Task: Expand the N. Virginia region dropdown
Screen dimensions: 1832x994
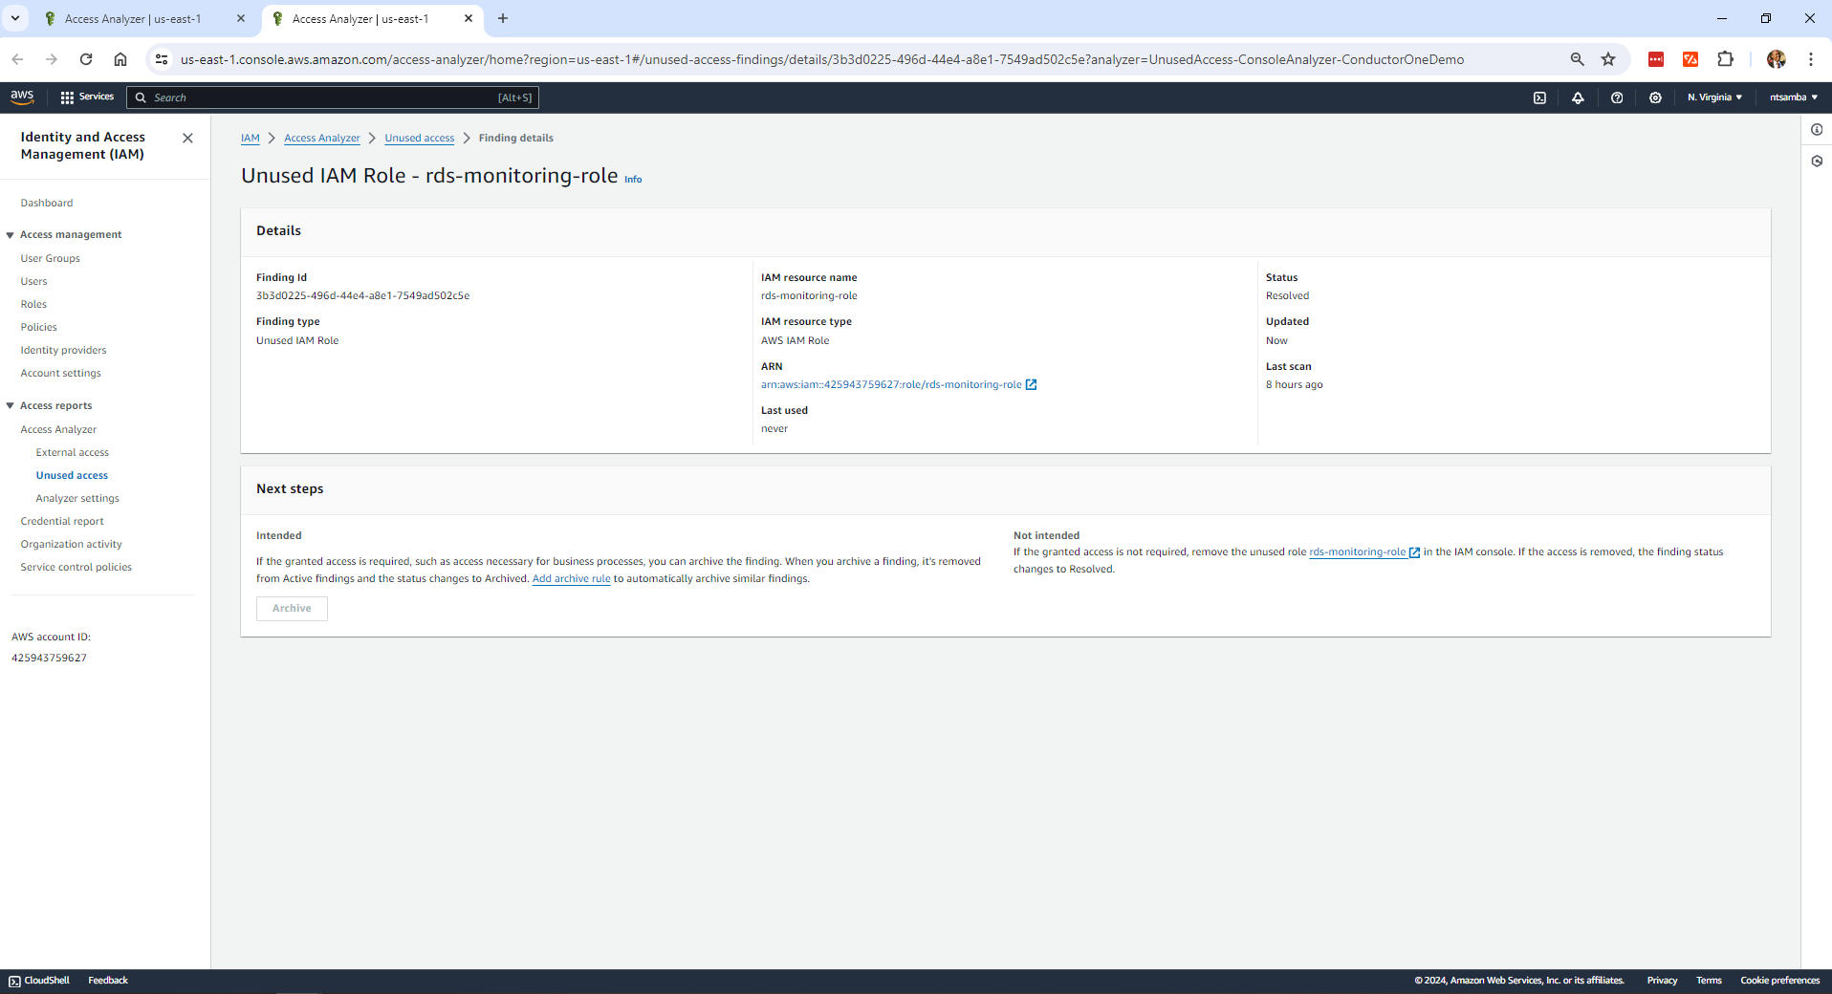Action: pyautogui.click(x=1714, y=97)
